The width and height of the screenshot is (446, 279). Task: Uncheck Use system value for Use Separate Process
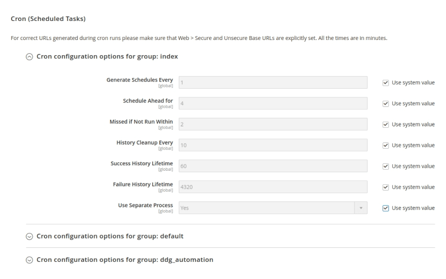387,208
